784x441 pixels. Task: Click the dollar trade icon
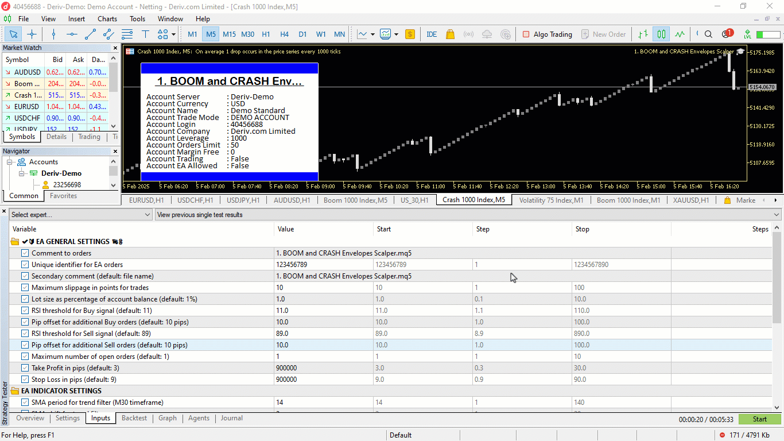pos(410,34)
